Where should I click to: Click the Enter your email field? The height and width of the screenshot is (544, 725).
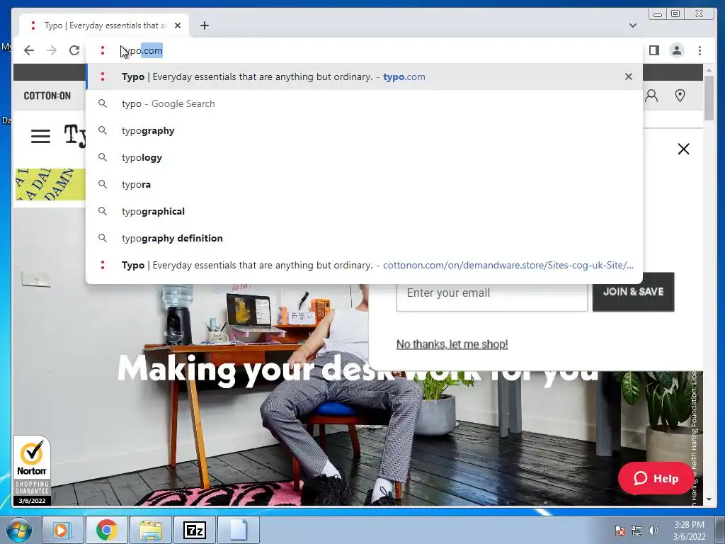click(492, 293)
